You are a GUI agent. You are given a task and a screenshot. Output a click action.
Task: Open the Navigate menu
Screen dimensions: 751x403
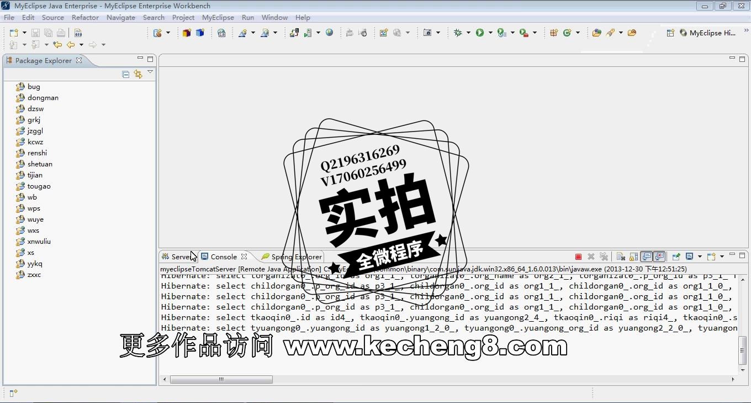point(121,17)
